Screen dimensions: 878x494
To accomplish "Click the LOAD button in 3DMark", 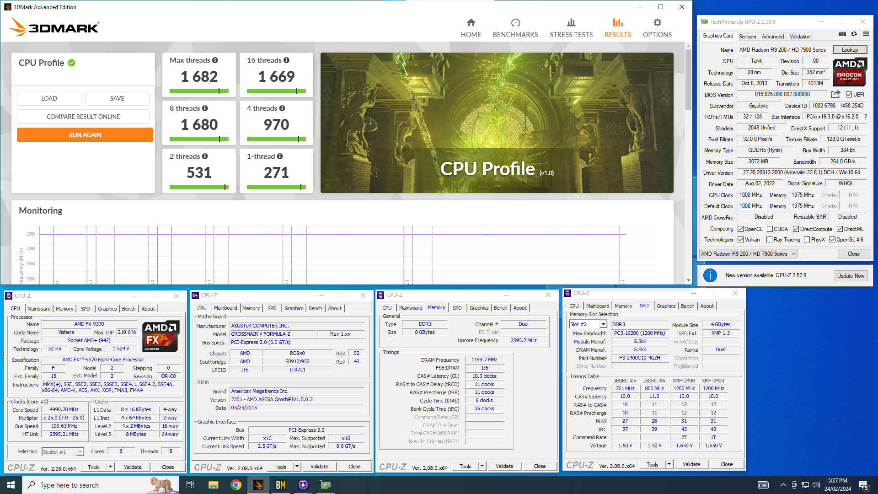I will tap(49, 98).
